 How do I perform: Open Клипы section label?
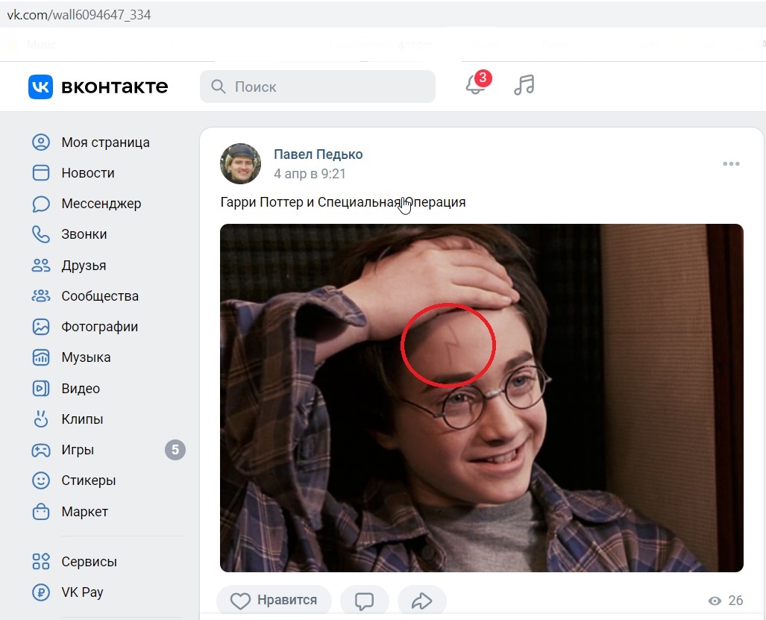coord(82,419)
